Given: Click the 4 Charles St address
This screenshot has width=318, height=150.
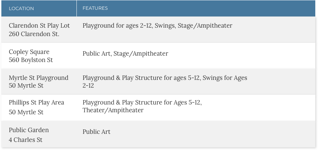Looking at the screenshot, I should [x=26, y=140].
